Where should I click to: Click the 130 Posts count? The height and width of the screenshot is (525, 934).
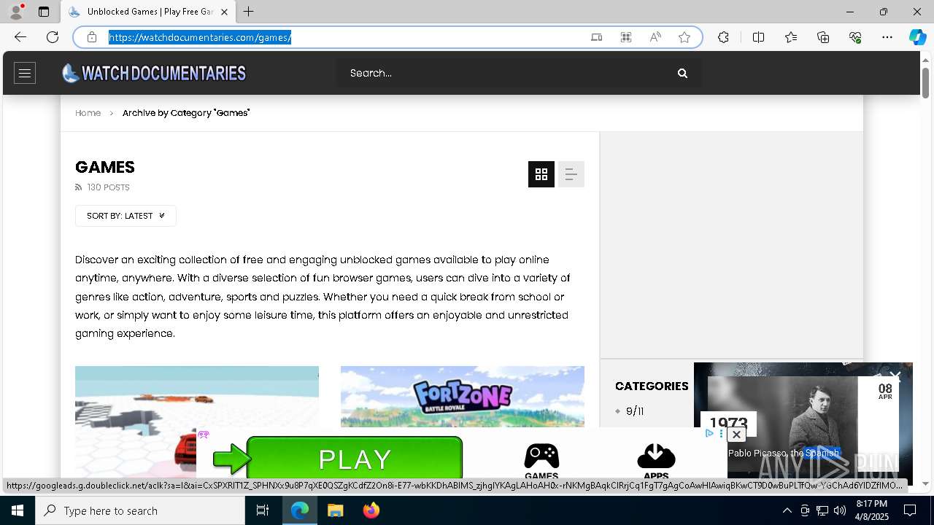point(108,187)
